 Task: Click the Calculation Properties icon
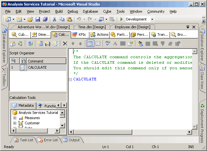[130, 44]
